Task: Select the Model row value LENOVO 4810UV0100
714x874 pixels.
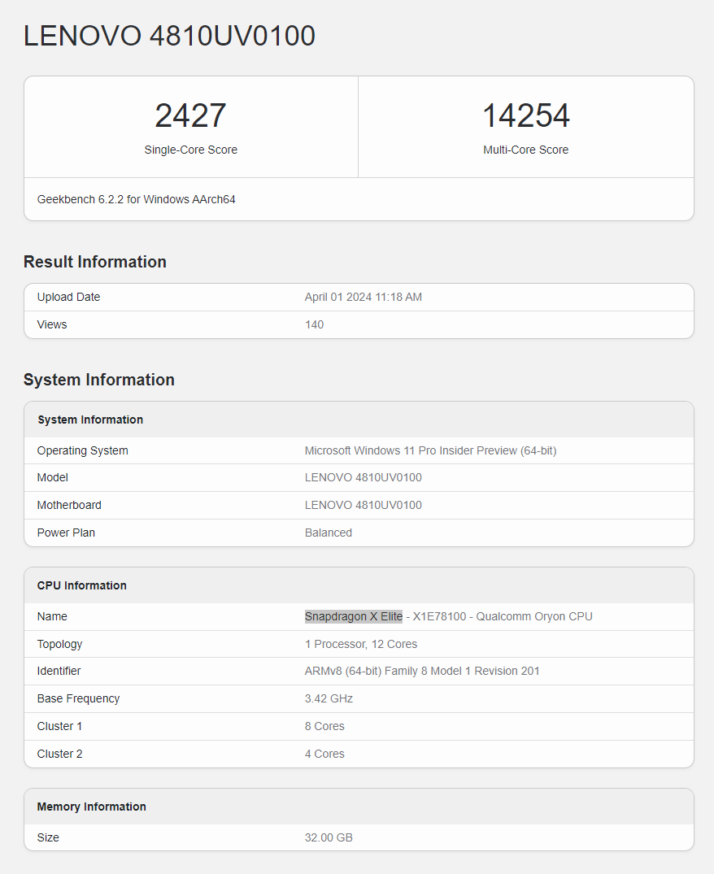Action: [364, 478]
